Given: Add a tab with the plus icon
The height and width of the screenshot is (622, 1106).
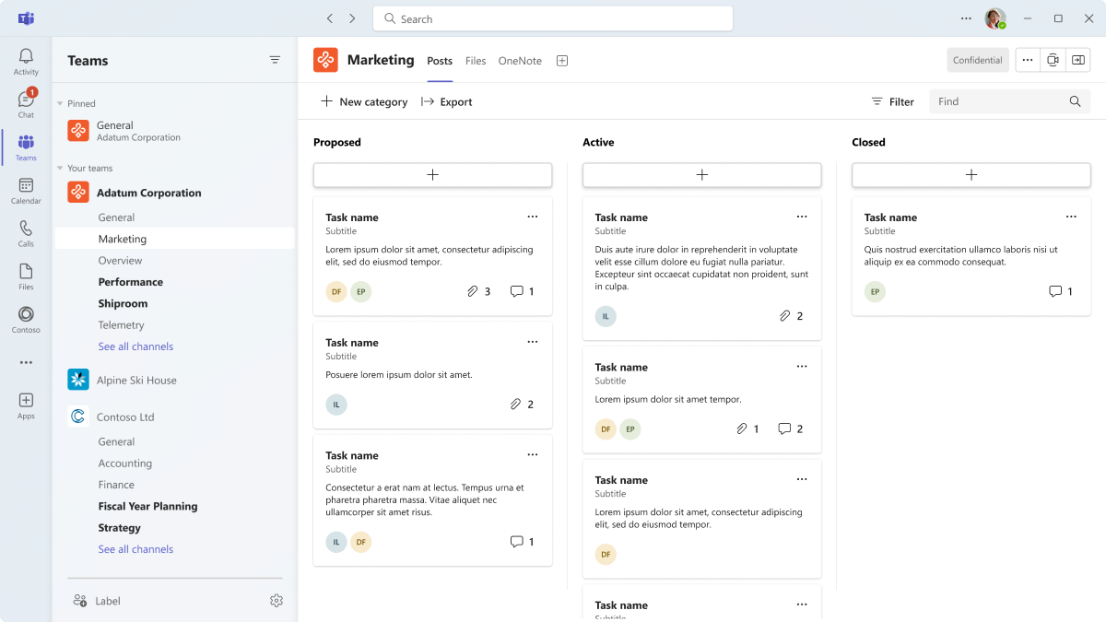Looking at the screenshot, I should pyautogui.click(x=562, y=61).
